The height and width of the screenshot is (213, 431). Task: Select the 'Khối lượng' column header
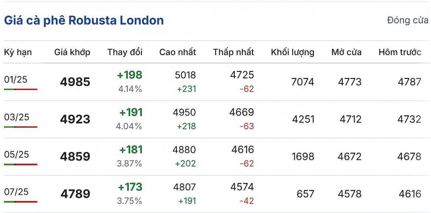coord(293,52)
